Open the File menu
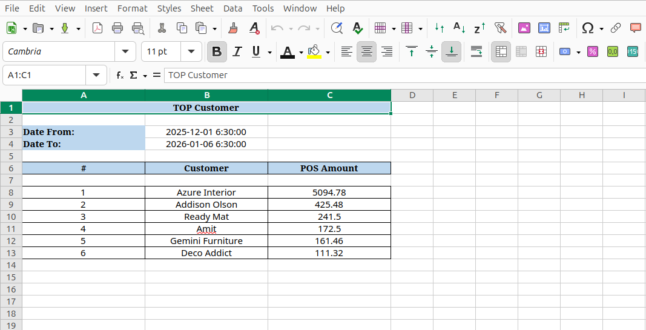Viewport: 646px width, 330px height. coord(12,8)
